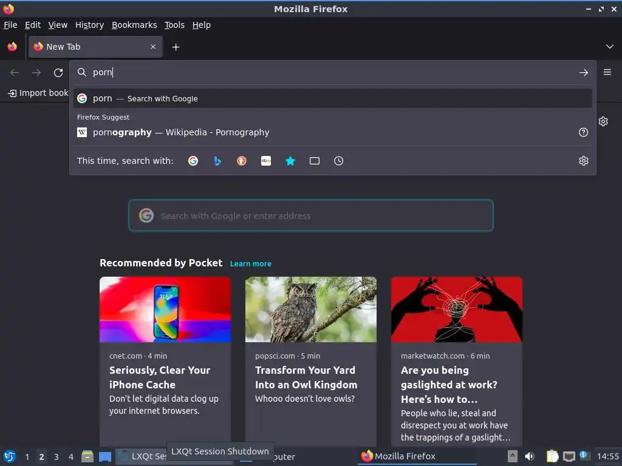Open search settings gear in suggestions panel
The image size is (622, 466).
584,161
